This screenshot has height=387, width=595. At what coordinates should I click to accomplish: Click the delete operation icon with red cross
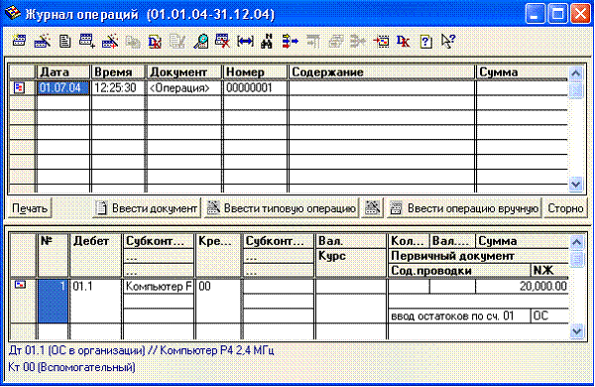pyautogui.click(x=222, y=41)
